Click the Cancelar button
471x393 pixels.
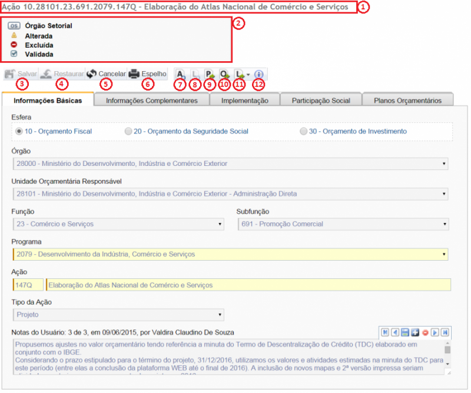[106, 74]
